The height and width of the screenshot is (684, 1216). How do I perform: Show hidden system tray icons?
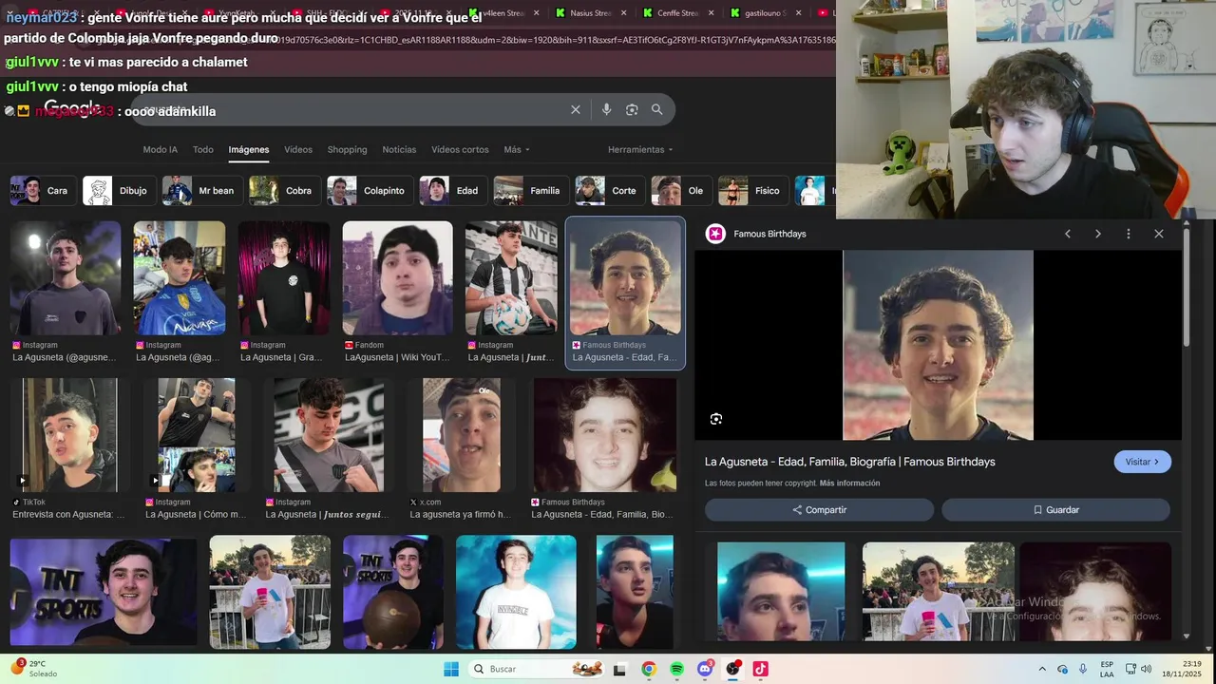pos(1042,669)
